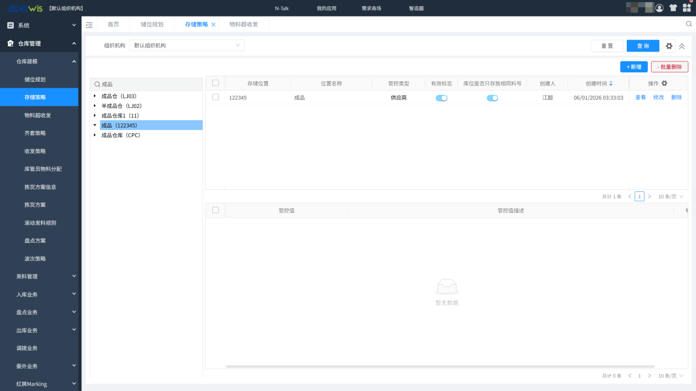Image resolution: width=696 pixels, height=391 pixels.
Task: Go to the previous page in the lower table pager
Action: 630,376
